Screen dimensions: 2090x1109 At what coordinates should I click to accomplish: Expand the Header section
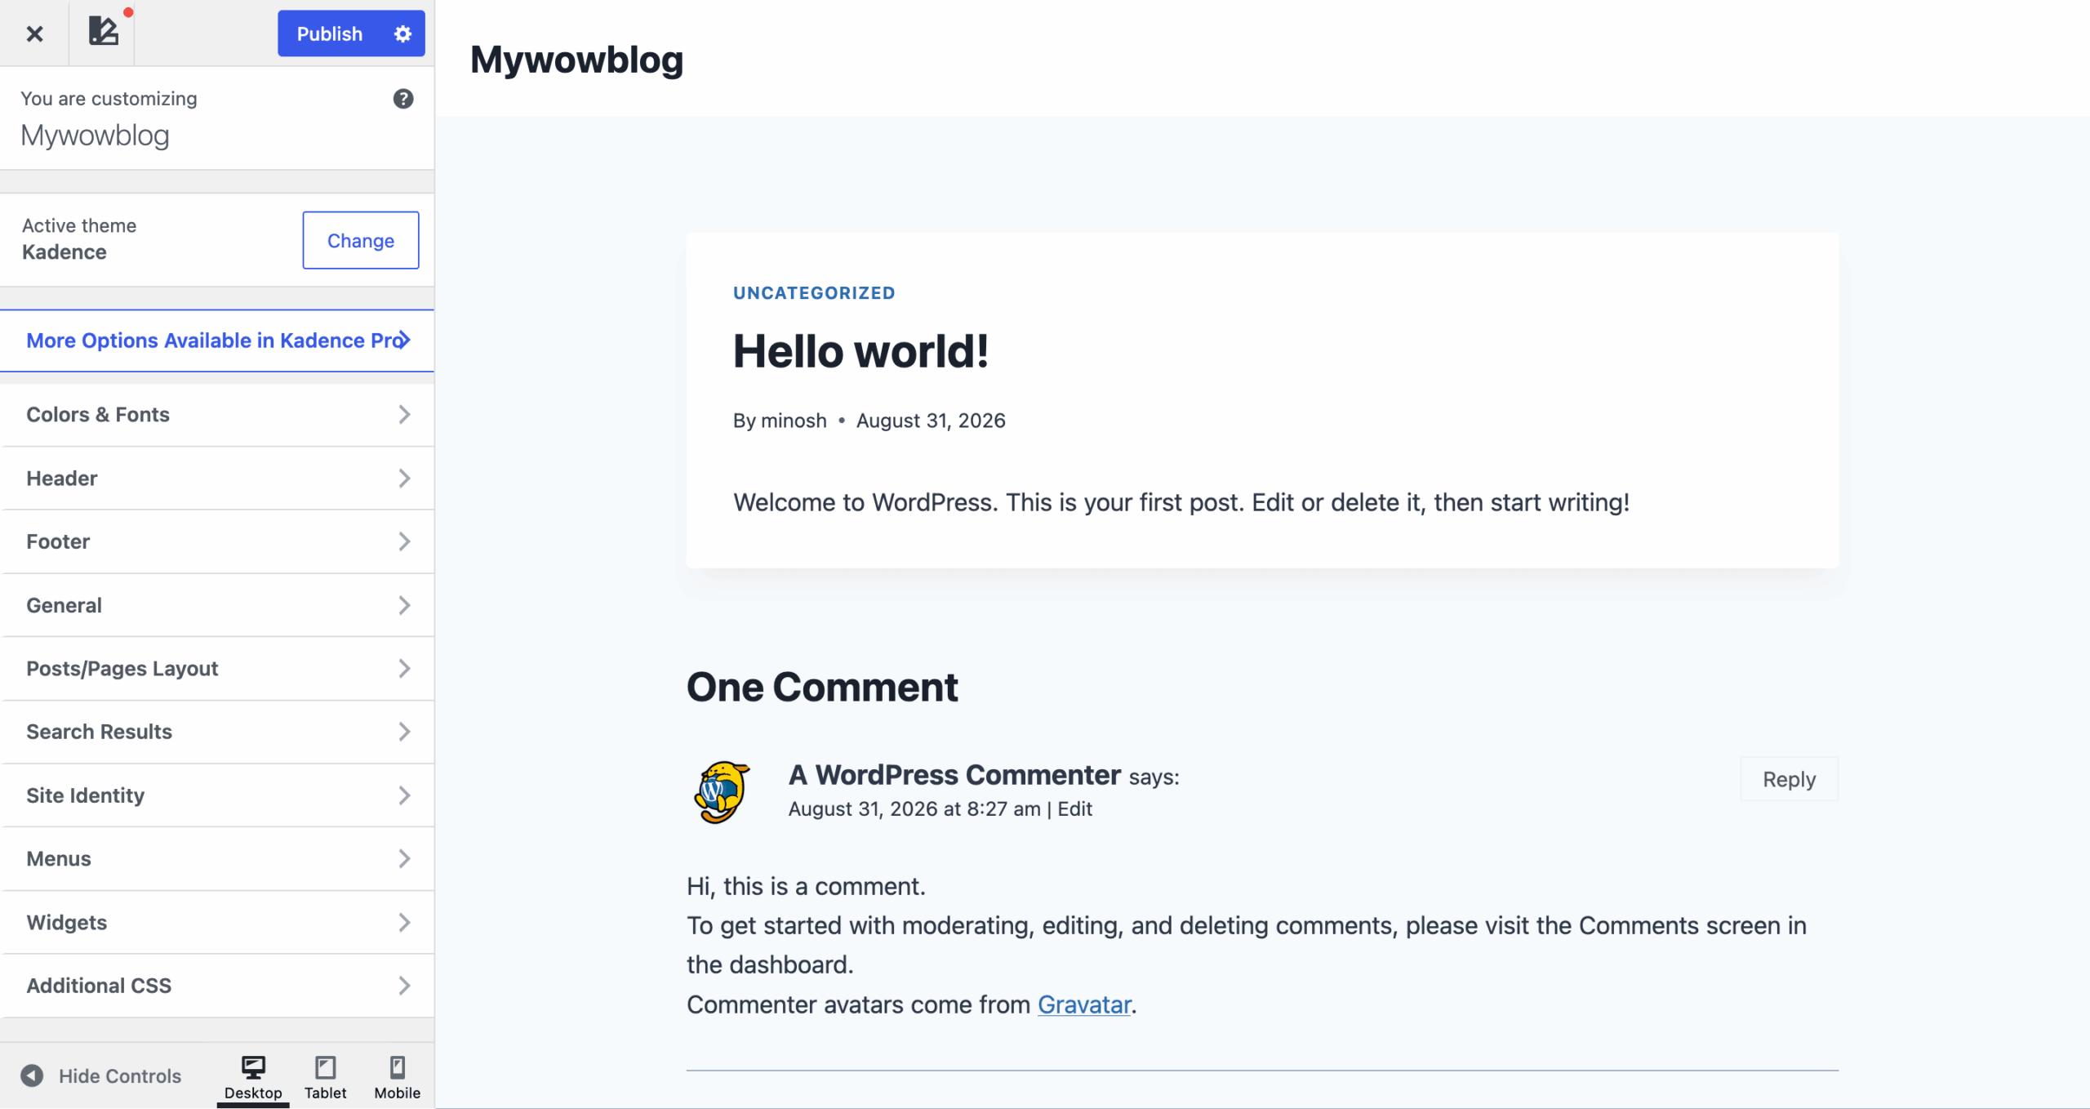point(217,479)
